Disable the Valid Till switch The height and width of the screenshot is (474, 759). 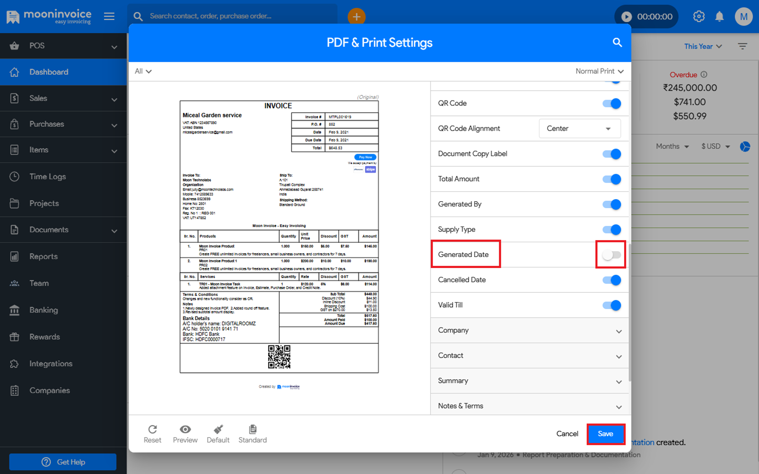click(x=611, y=305)
